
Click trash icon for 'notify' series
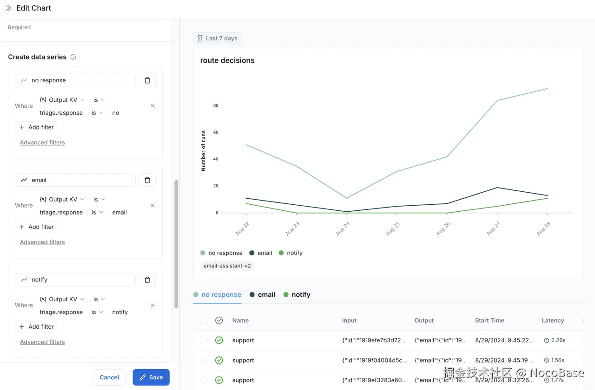pyautogui.click(x=147, y=280)
